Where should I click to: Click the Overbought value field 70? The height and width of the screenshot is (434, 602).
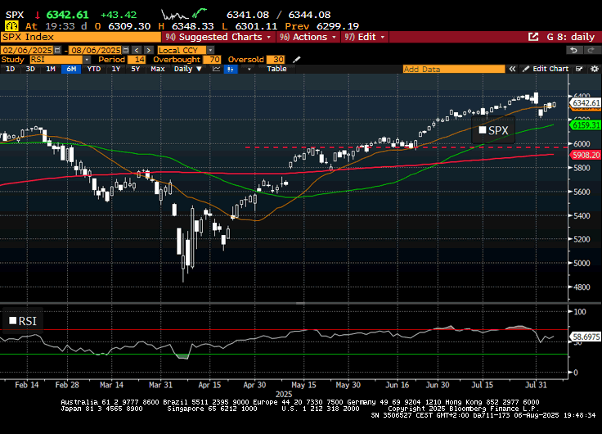pos(212,60)
